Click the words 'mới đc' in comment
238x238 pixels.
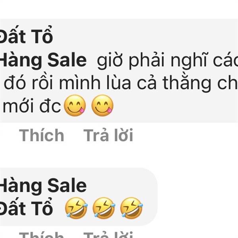click(32, 106)
